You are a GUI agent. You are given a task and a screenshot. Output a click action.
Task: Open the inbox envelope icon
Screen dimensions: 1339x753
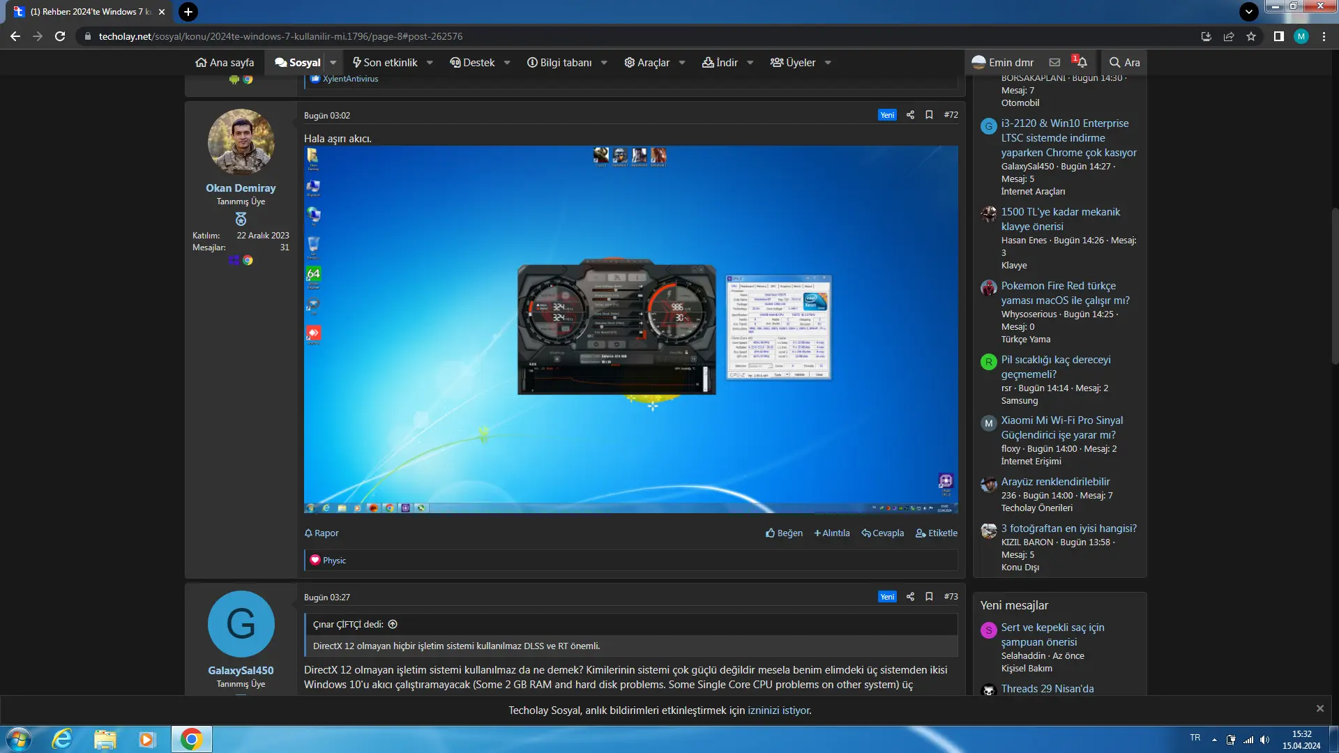pos(1054,62)
